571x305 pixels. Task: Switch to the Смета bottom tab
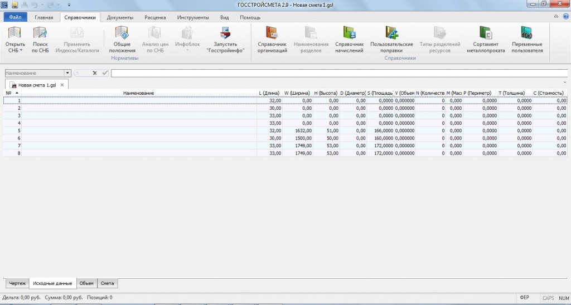(x=107, y=283)
